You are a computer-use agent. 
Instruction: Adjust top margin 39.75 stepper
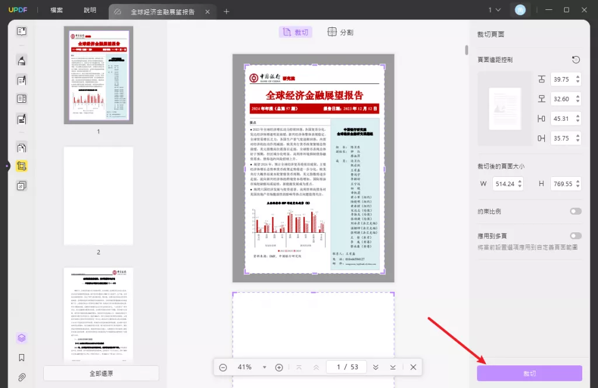(x=578, y=79)
